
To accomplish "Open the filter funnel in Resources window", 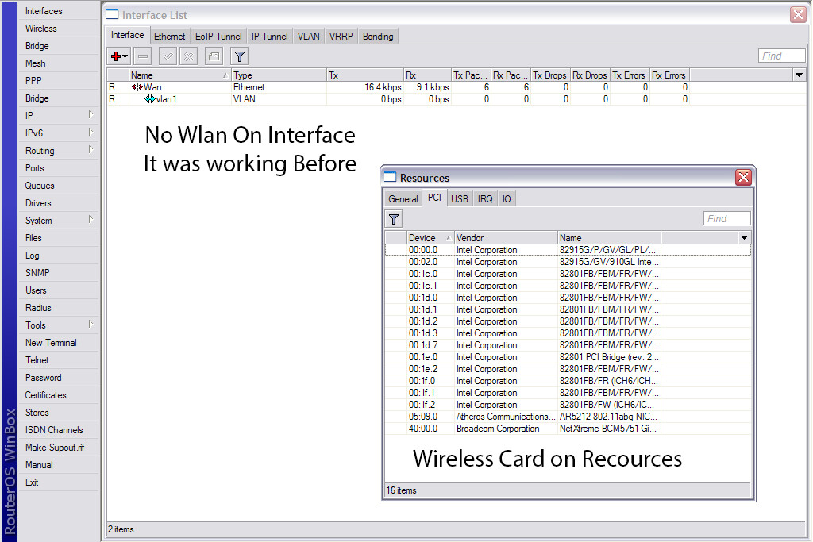I will pyautogui.click(x=394, y=219).
